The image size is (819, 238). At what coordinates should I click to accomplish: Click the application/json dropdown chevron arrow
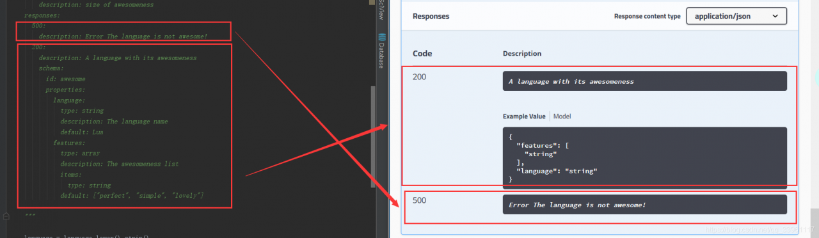pyautogui.click(x=775, y=16)
